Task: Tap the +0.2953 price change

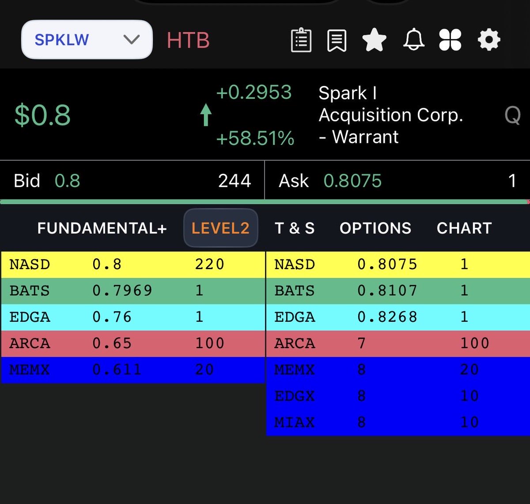Action: (x=254, y=92)
